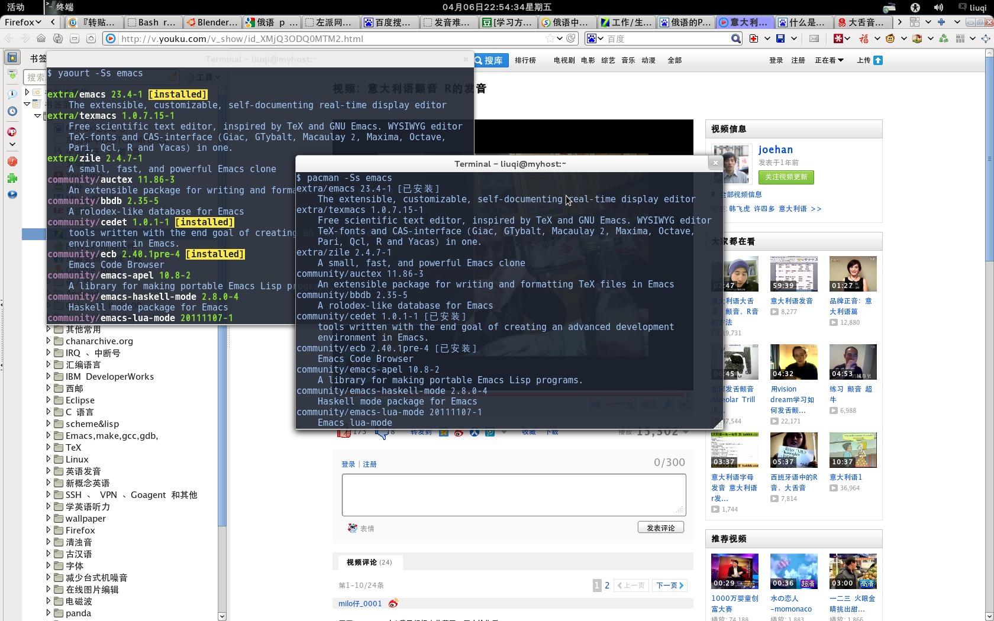Click the 表情 emoticon icon under comment box
This screenshot has height=621, width=994.
click(x=353, y=528)
